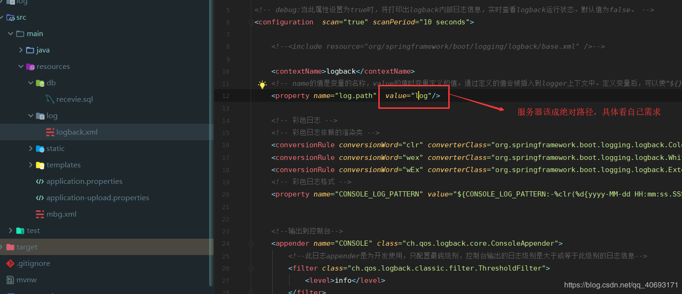Click conversionWord="wex" attribute
The image size is (682, 294).
tap(381, 157)
